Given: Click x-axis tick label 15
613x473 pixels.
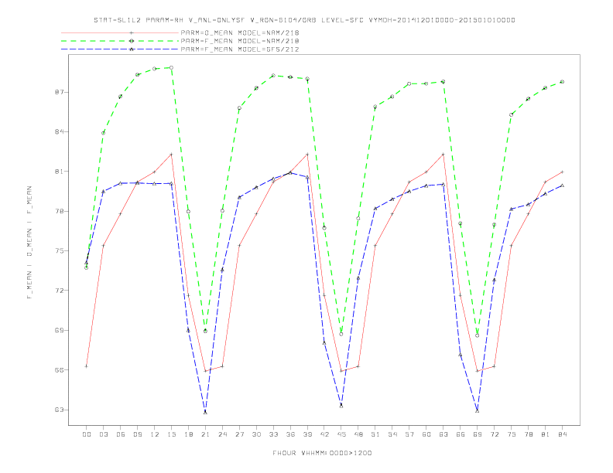Looking at the screenshot, I should click(x=171, y=434).
